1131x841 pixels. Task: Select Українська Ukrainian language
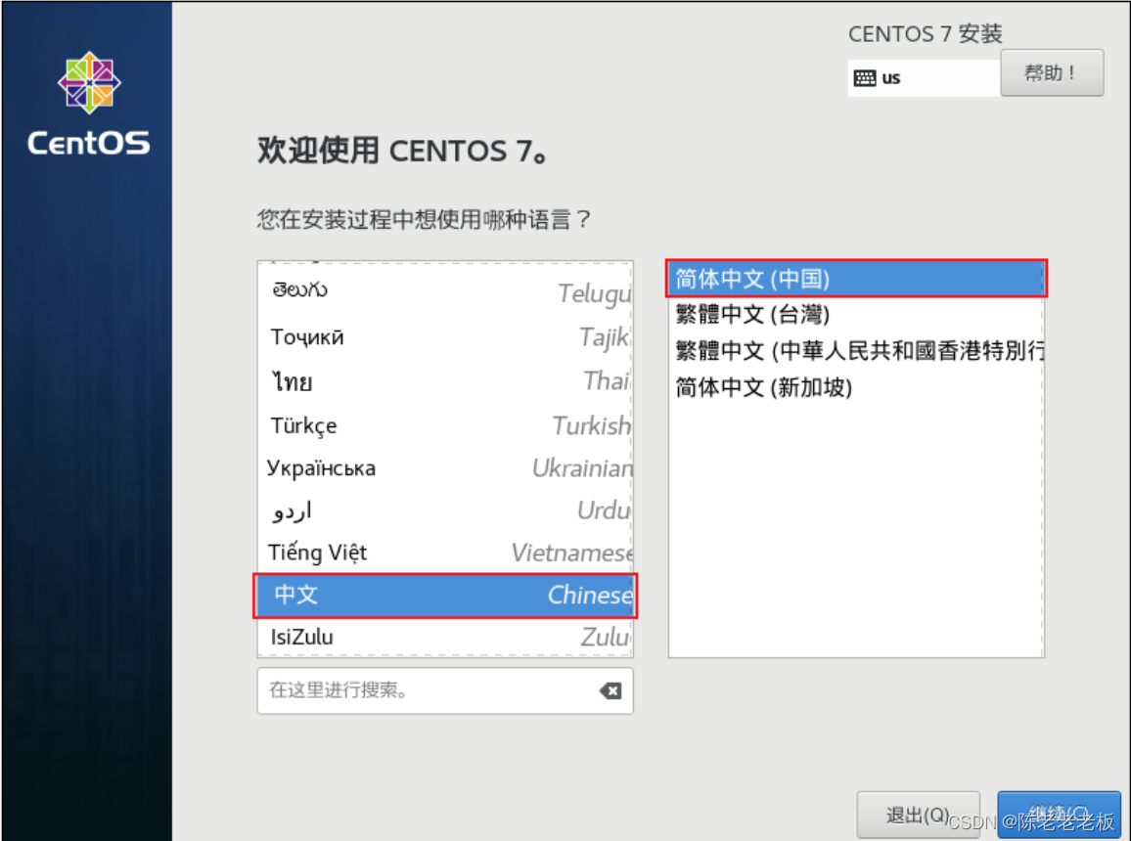[444, 468]
